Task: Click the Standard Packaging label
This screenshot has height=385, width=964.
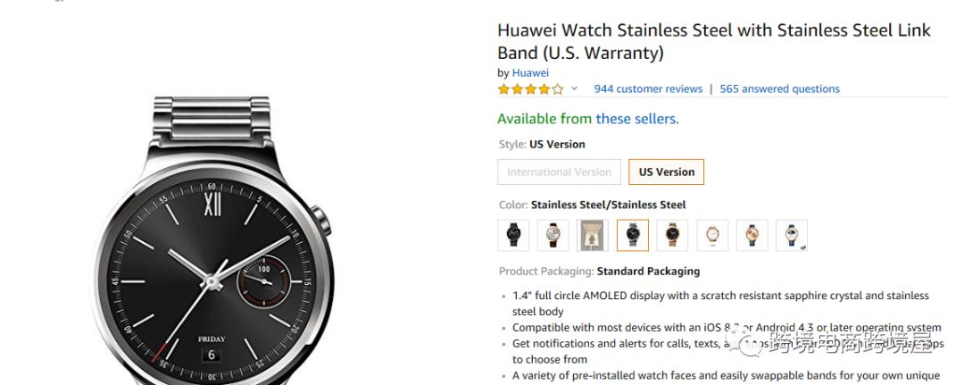Action: [648, 272]
